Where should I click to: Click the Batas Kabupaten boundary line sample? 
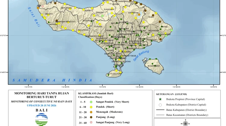click(160, 110)
